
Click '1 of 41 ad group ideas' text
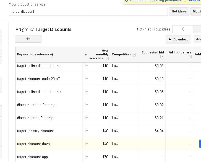pos(153,29)
